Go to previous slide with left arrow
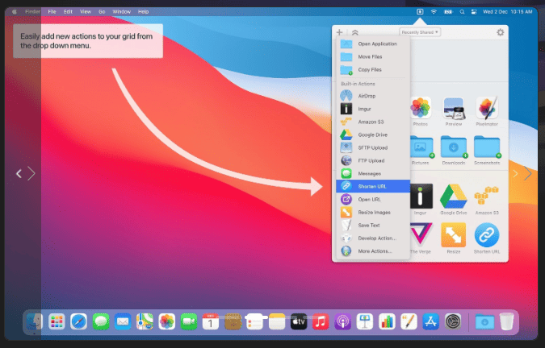545x348 pixels. pos(19,174)
